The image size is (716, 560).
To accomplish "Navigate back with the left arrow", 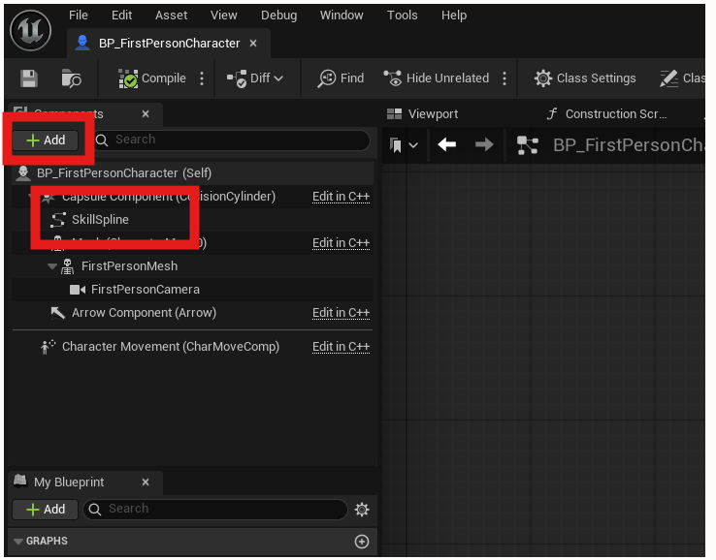I will 446,145.
